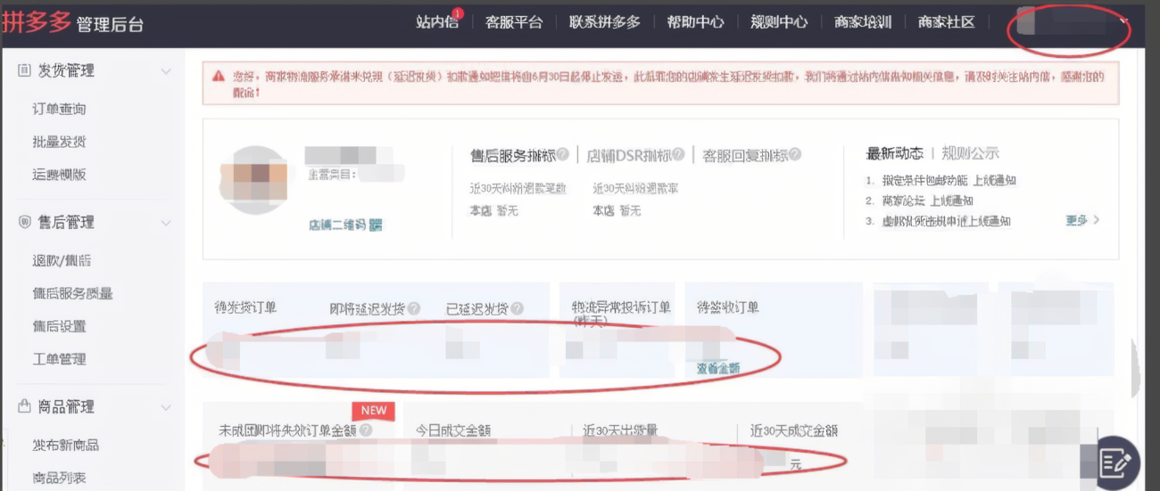Click the 今日成交金额 label
Viewport: 1160px width, 491px height.
(x=453, y=431)
